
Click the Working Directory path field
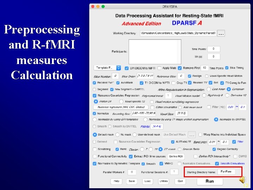pos(178,33)
